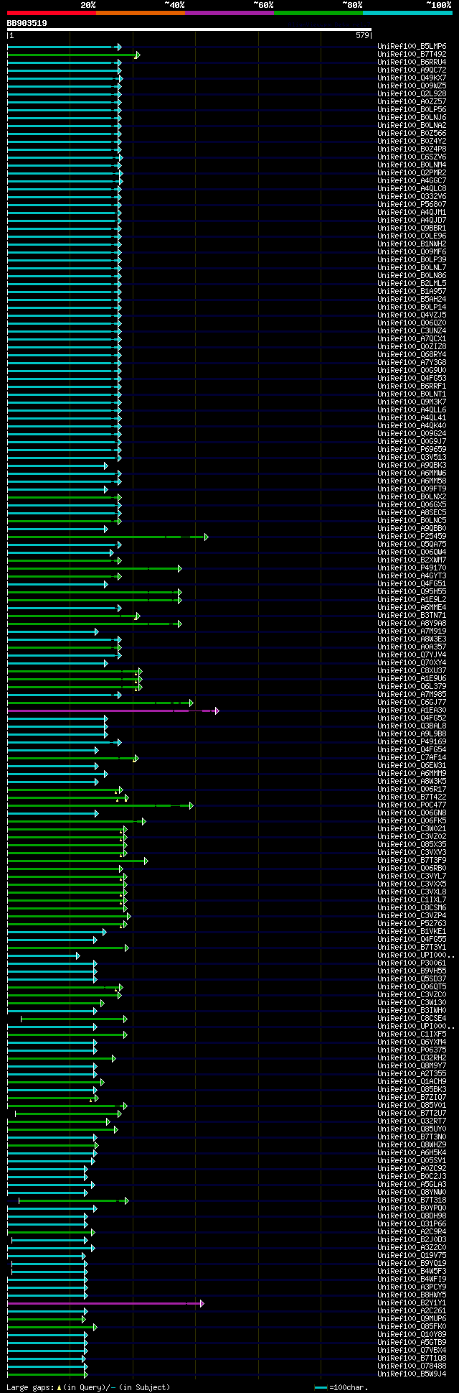
Task: Click the purple alignment bar for B2Y1Y1
Action: (x=105, y=1303)
